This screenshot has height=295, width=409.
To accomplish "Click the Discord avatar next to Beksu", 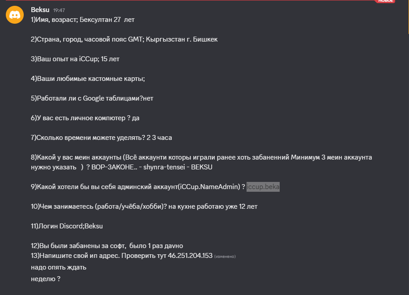I will pos(15,15).
